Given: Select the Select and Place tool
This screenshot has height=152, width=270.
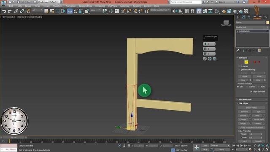Looking at the screenshot, I should pyautogui.click(x=86, y=11).
